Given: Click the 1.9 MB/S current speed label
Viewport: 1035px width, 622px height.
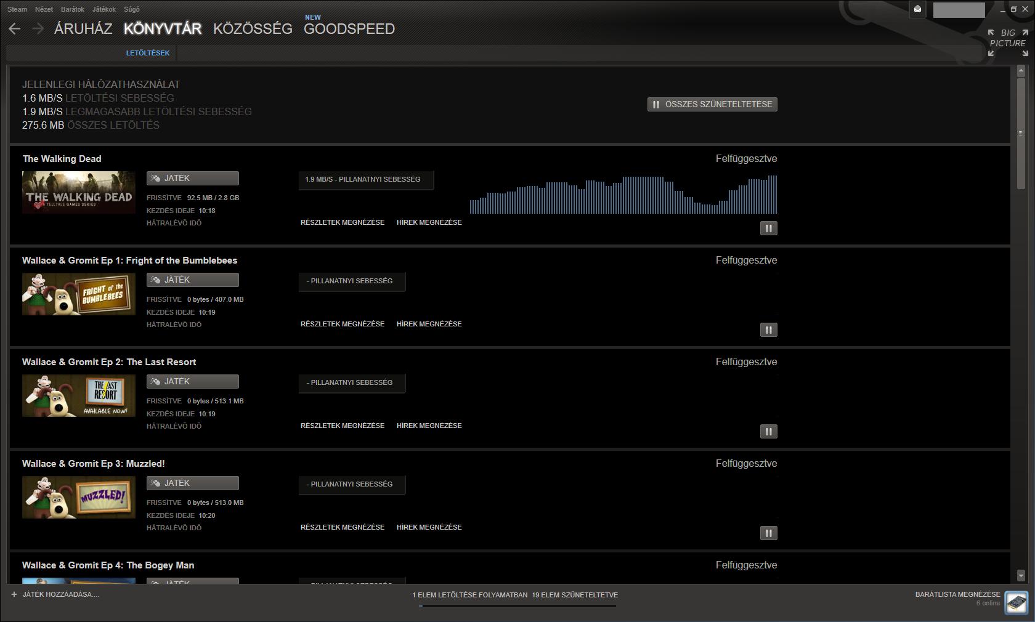Looking at the screenshot, I should pyautogui.click(x=366, y=180).
